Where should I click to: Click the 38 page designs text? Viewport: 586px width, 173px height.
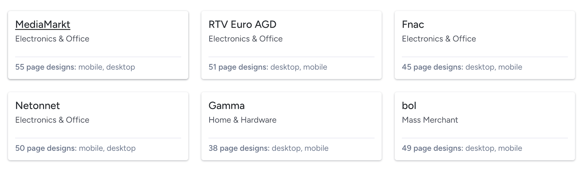click(239, 148)
